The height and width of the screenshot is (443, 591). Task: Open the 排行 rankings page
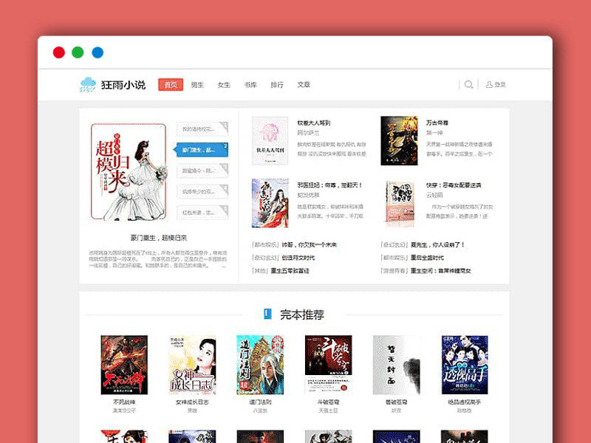(x=277, y=84)
